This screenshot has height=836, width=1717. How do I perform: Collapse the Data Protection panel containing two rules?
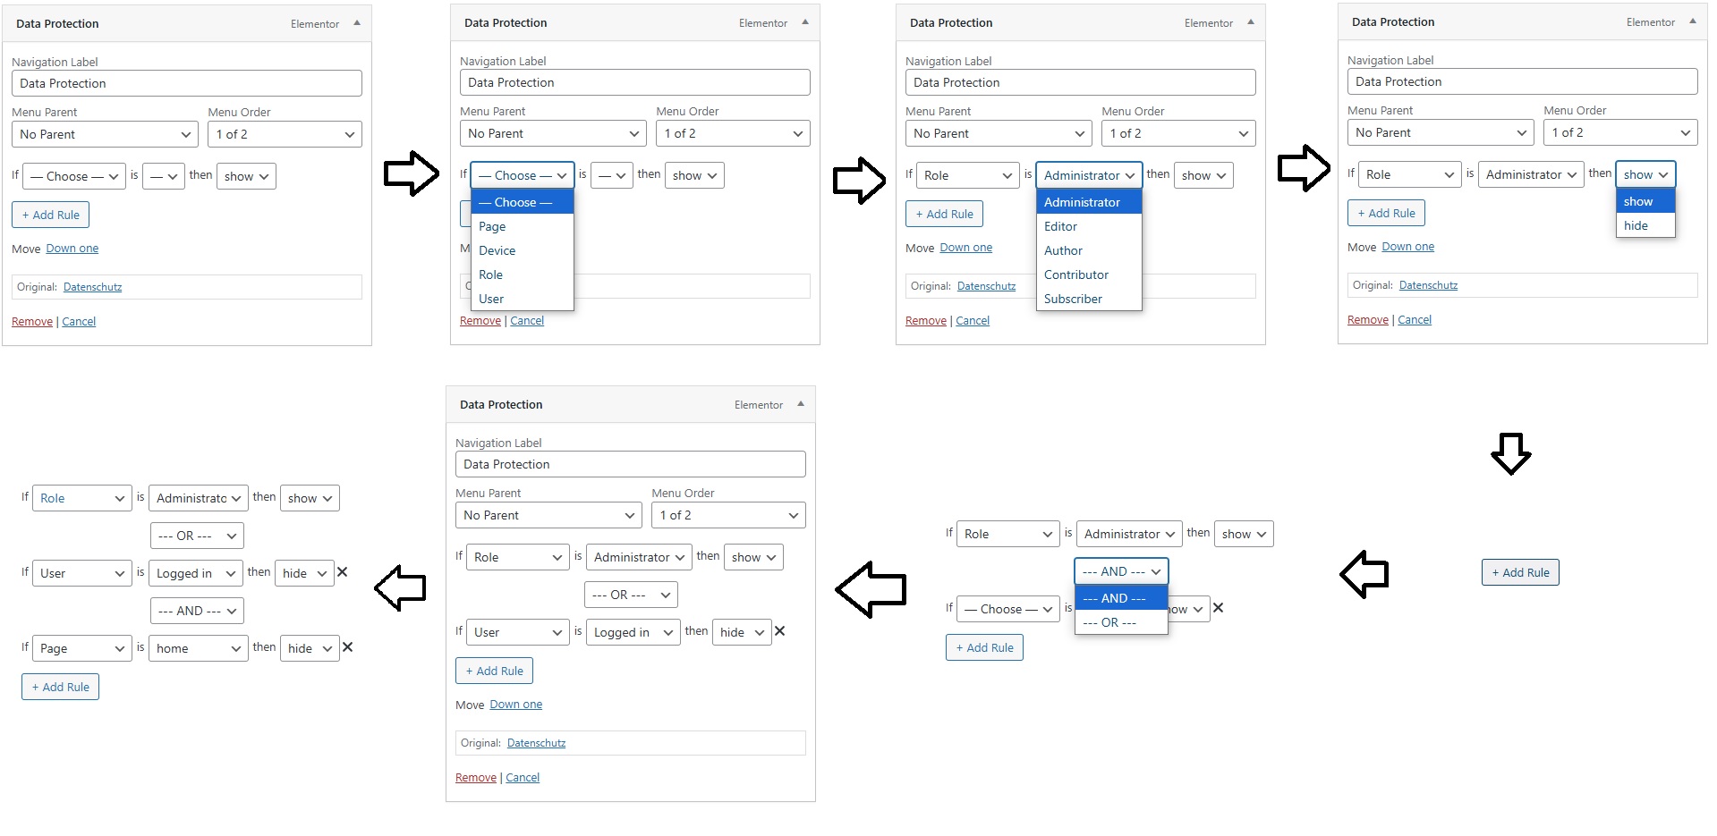click(801, 404)
